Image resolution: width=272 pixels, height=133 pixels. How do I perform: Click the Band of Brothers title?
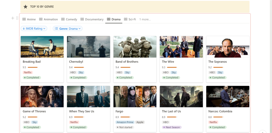[127, 62]
